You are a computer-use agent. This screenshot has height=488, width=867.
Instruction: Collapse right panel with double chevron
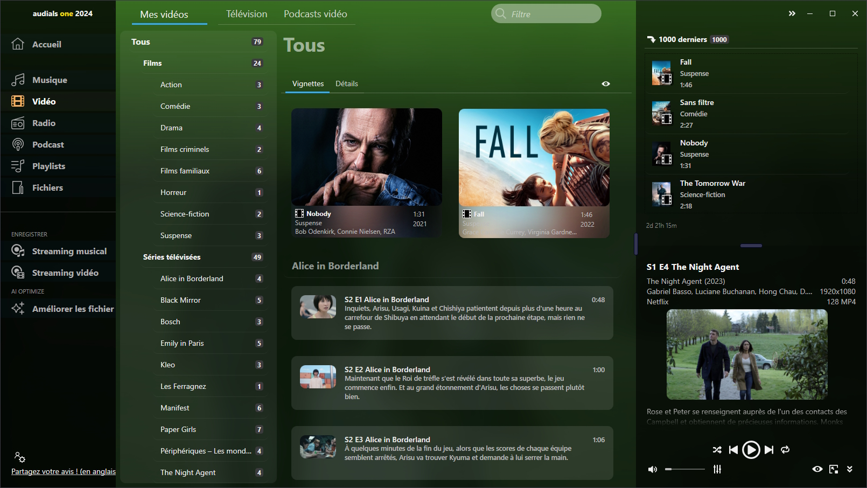pos(792,13)
